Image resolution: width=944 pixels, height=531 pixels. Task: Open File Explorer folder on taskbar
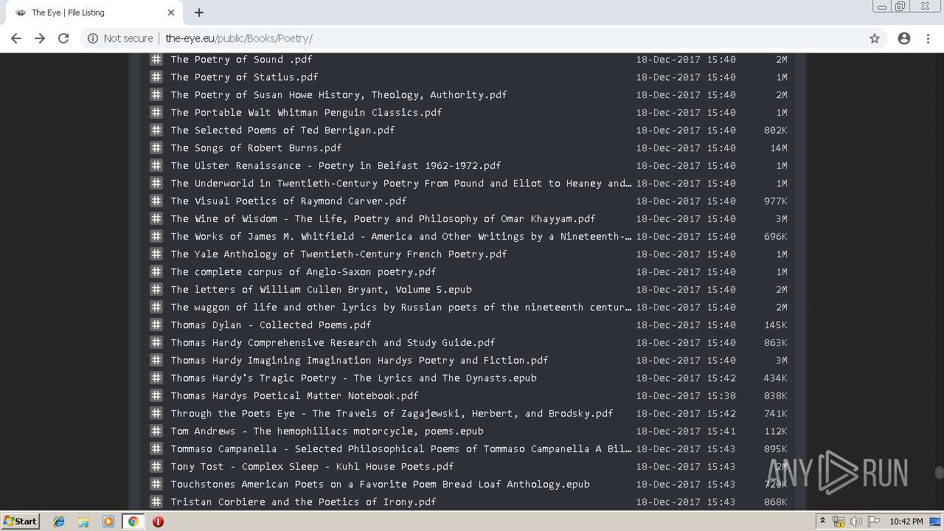tap(83, 521)
